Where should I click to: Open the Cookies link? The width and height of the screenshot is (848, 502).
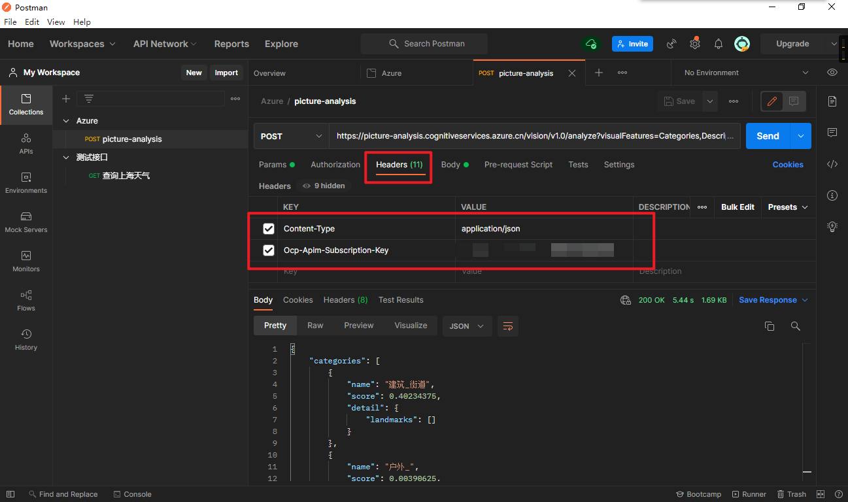tap(788, 165)
